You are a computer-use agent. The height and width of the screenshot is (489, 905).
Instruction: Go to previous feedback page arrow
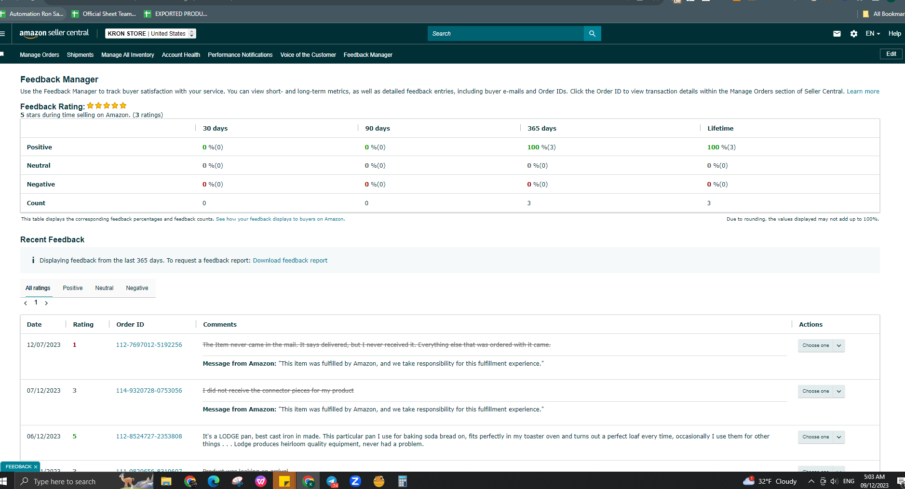point(26,303)
